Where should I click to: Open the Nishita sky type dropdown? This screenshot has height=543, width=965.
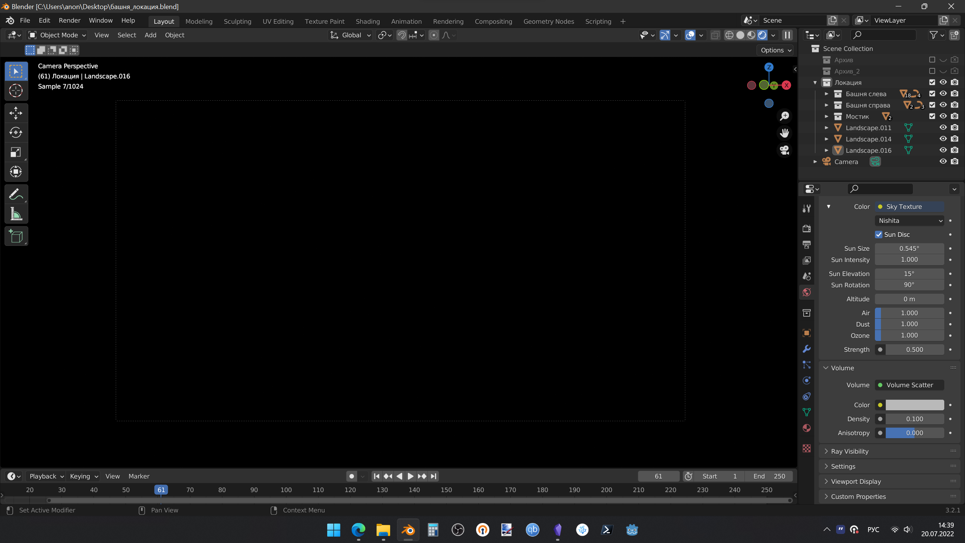[909, 221]
